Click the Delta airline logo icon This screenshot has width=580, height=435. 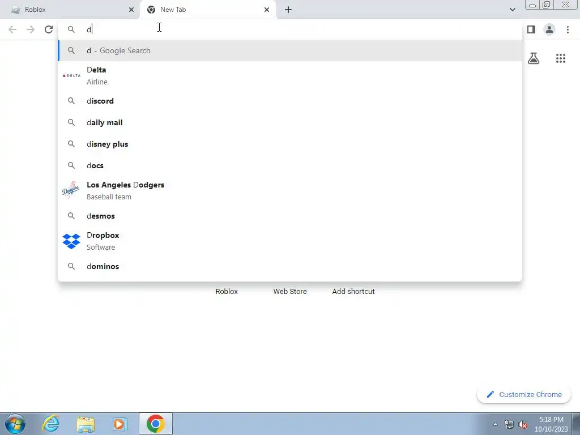pyautogui.click(x=71, y=75)
